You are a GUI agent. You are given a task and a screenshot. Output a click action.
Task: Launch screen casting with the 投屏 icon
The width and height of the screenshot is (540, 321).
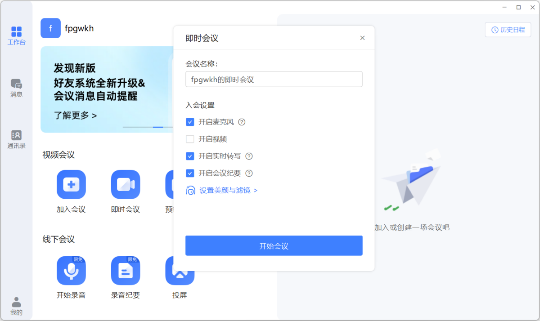(180, 270)
